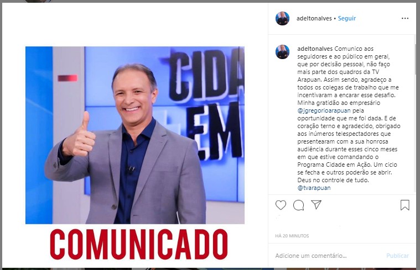The width and height of the screenshot is (420, 270).
Task: Save the post using the bookmark icon
Action: pyautogui.click(x=405, y=205)
